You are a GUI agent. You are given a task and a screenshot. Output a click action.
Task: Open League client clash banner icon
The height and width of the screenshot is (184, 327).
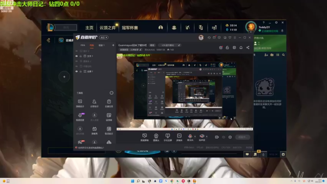(201, 27)
